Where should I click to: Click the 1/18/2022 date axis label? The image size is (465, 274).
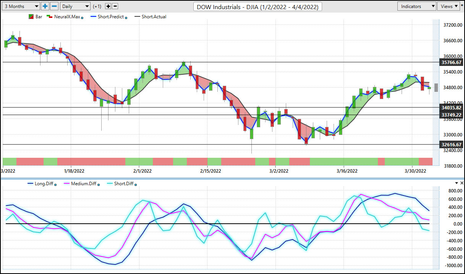click(x=75, y=171)
